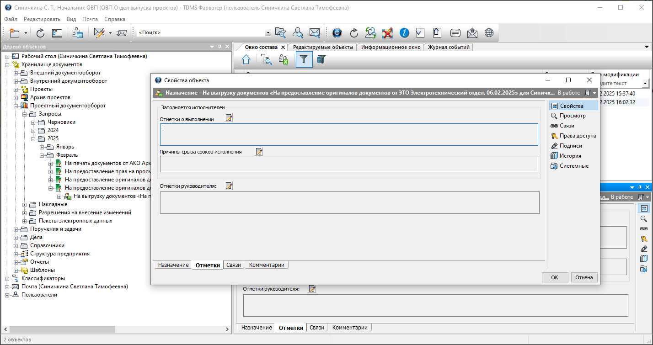Screen dimensions: 653x345
Task: Switch to the Информационное окно tab
Action: coord(391,47)
